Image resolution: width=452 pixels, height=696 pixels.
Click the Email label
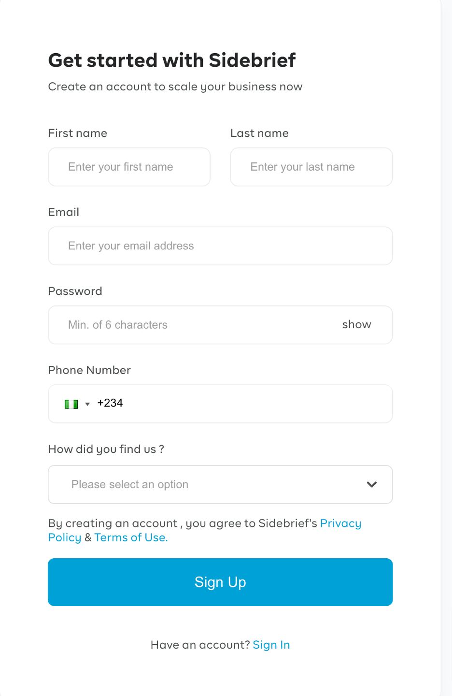(x=64, y=212)
